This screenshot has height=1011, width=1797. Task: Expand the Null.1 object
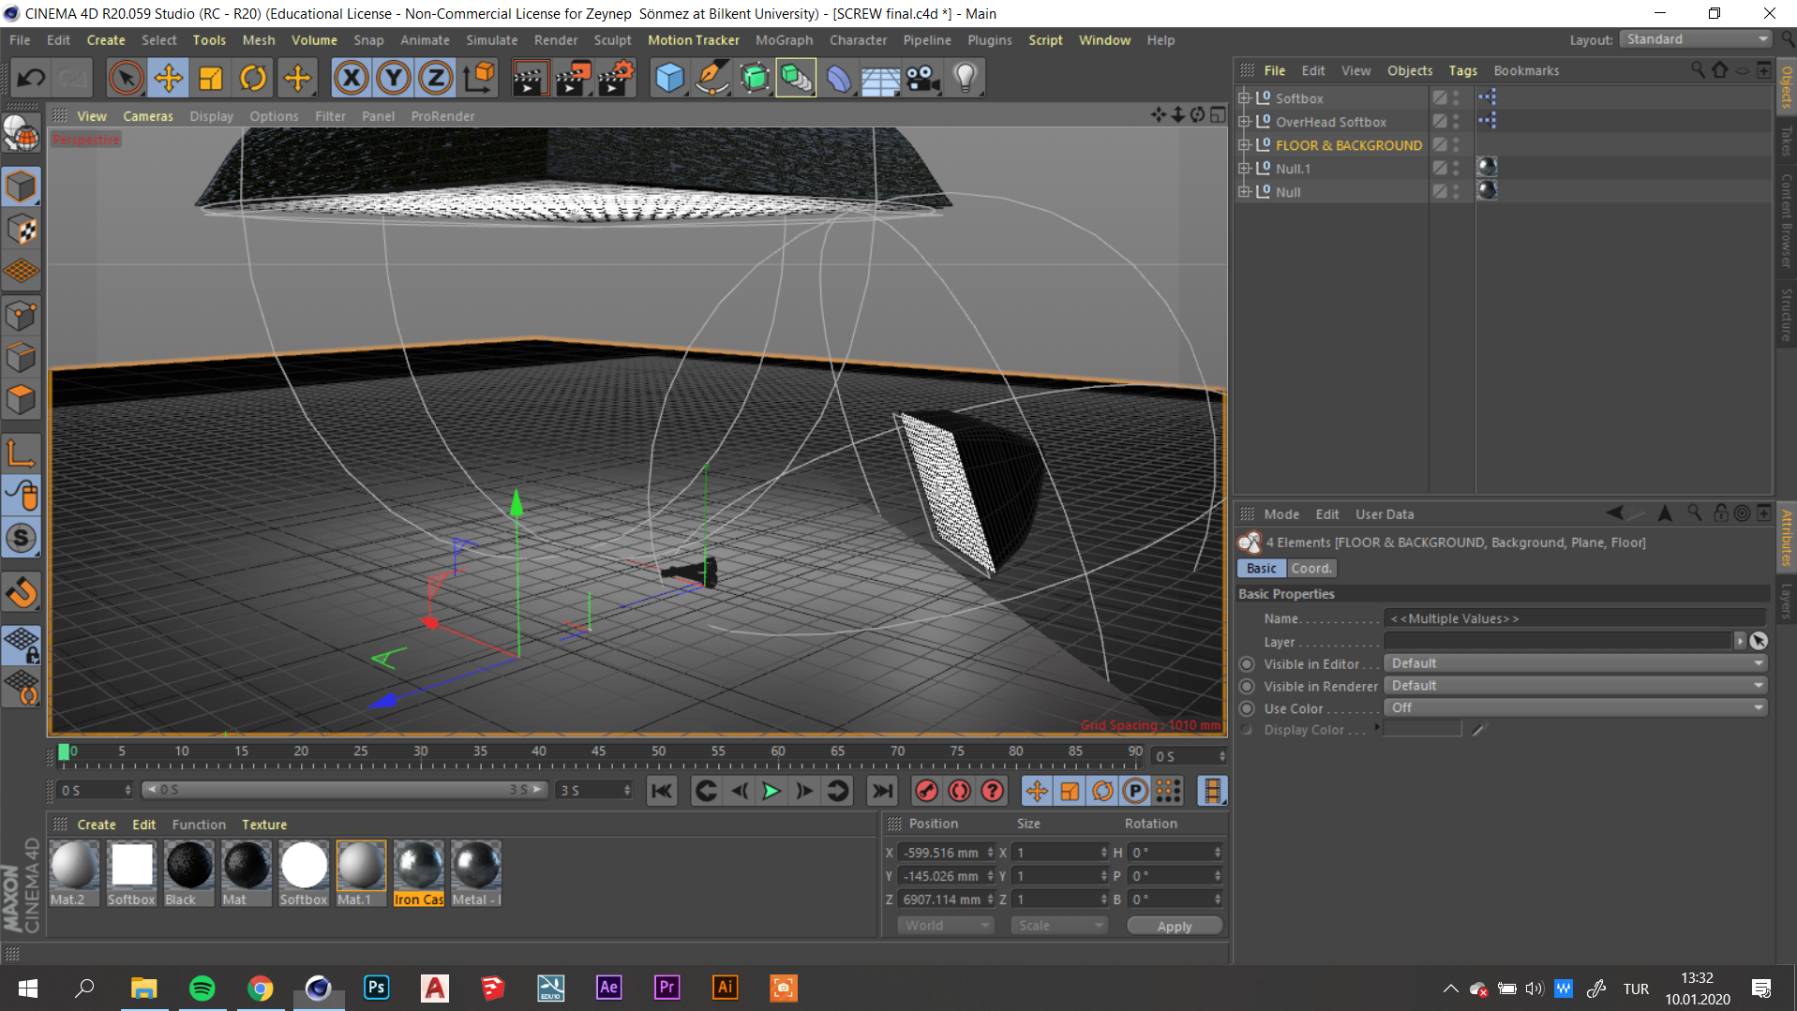[x=1244, y=168]
